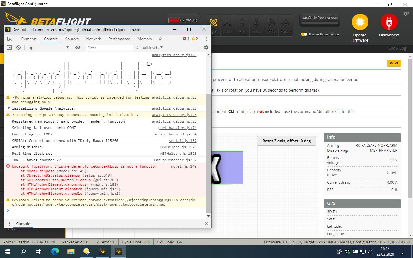
Task: Open the port_handler.js:74 source link
Action: click(x=177, y=128)
